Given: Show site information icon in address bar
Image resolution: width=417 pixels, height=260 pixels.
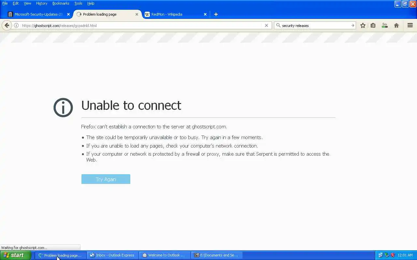Looking at the screenshot, I should 16,25.
